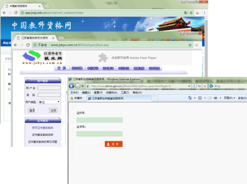Close the 中国教师资格网 tab
This screenshot has width=247, height=184.
coord(40,6)
